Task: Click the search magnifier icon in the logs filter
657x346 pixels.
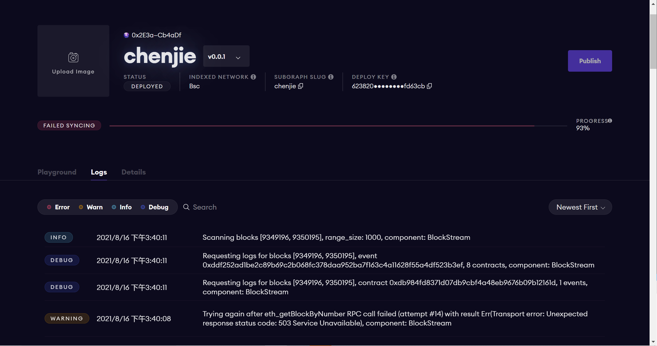Action: tap(186, 207)
